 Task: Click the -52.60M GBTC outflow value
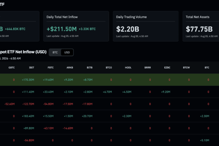point(9,104)
